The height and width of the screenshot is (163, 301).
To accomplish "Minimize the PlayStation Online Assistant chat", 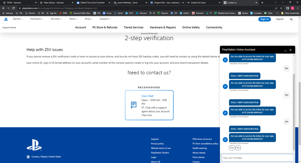I will click(x=285, y=50).
